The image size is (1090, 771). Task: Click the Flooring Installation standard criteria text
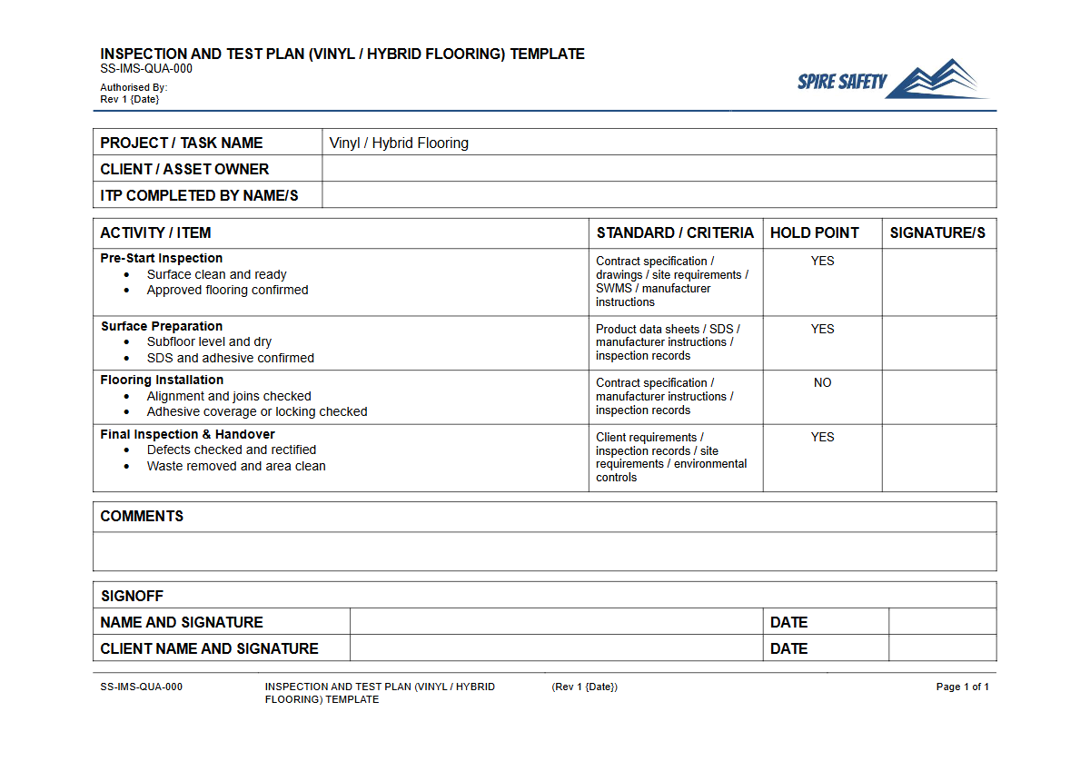click(664, 397)
